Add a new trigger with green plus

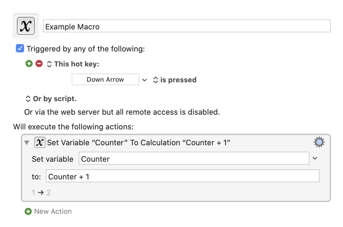pos(29,64)
